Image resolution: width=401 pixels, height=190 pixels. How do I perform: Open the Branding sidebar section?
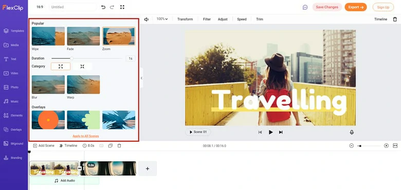pyautogui.click(x=13, y=158)
